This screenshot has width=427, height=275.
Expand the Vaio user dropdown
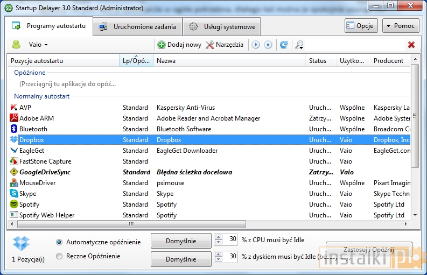(39, 45)
